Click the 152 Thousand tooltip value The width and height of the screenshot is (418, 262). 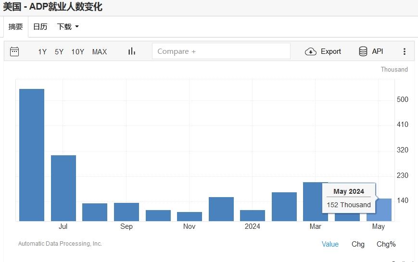click(x=349, y=205)
